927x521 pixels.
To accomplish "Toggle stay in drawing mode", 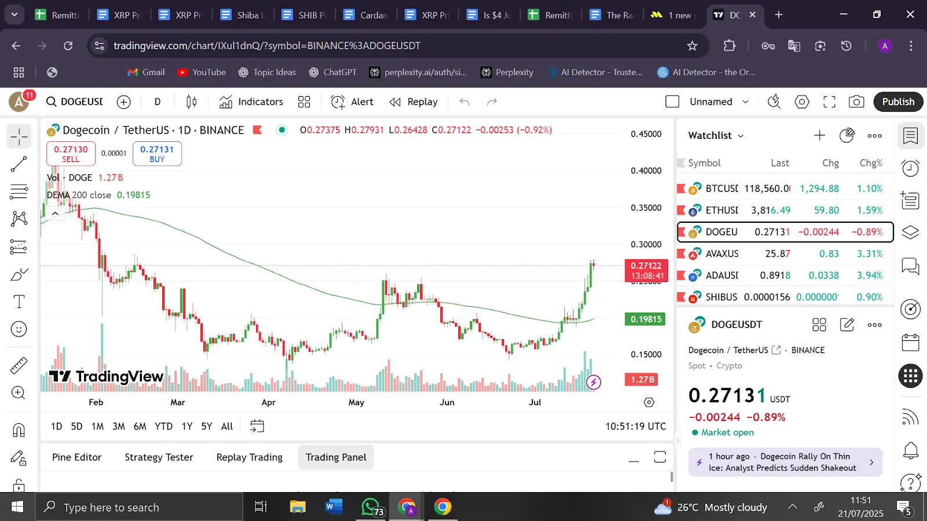I will click(x=19, y=458).
